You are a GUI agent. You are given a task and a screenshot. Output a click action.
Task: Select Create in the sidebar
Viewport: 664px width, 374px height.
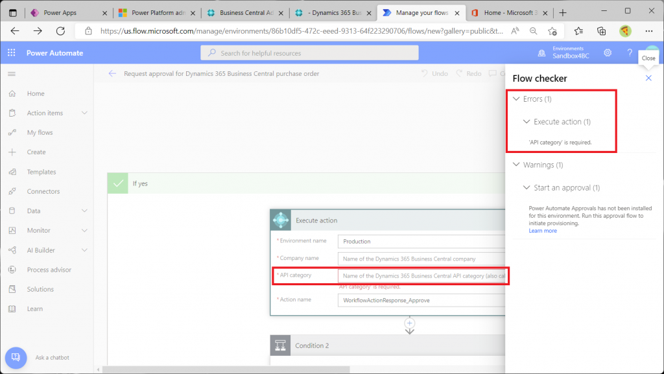click(36, 152)
